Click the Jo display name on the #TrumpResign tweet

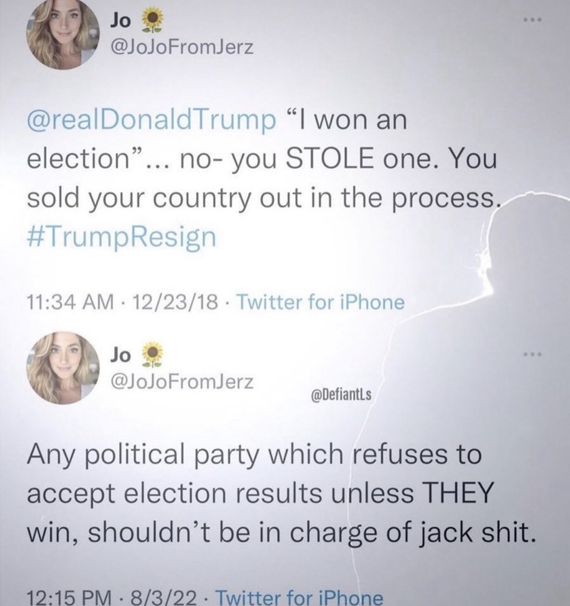coord(122,20)
